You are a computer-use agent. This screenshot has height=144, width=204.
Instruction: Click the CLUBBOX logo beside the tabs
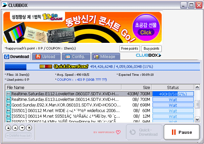pyautogui.click(x=149, y=55)
